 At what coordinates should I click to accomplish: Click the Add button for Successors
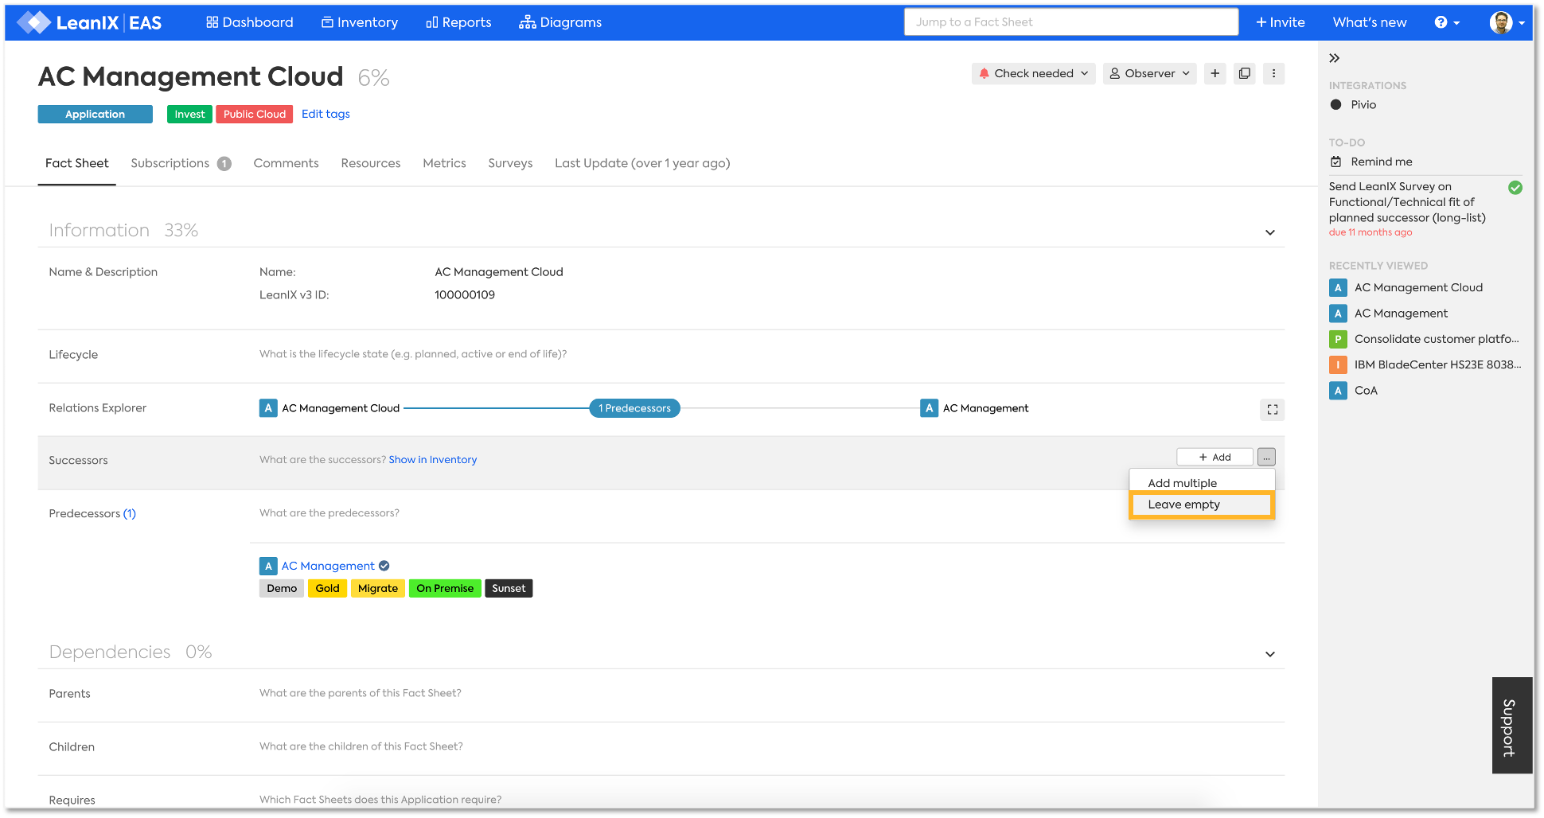point(1215,457)
